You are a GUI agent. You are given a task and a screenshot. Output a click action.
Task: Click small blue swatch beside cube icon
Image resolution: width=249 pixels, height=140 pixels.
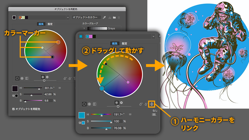click(x=83, y=123)
